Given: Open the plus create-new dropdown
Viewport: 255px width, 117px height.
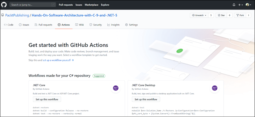Looking at the screenshot, I should coord(240,5).
